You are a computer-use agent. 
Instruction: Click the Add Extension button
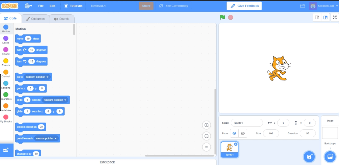6,150
